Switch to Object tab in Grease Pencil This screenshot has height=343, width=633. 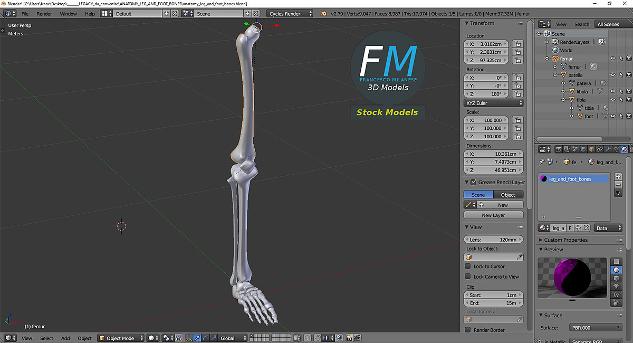pos(508,195)
